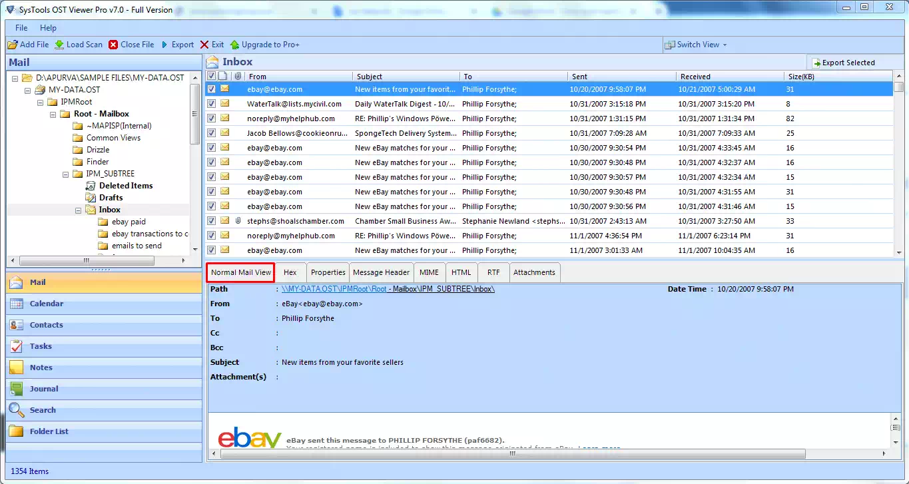Uncheck the Jacob Bellows email checkbox
Viewport: 909px width, 484px height.
(211, 133)
